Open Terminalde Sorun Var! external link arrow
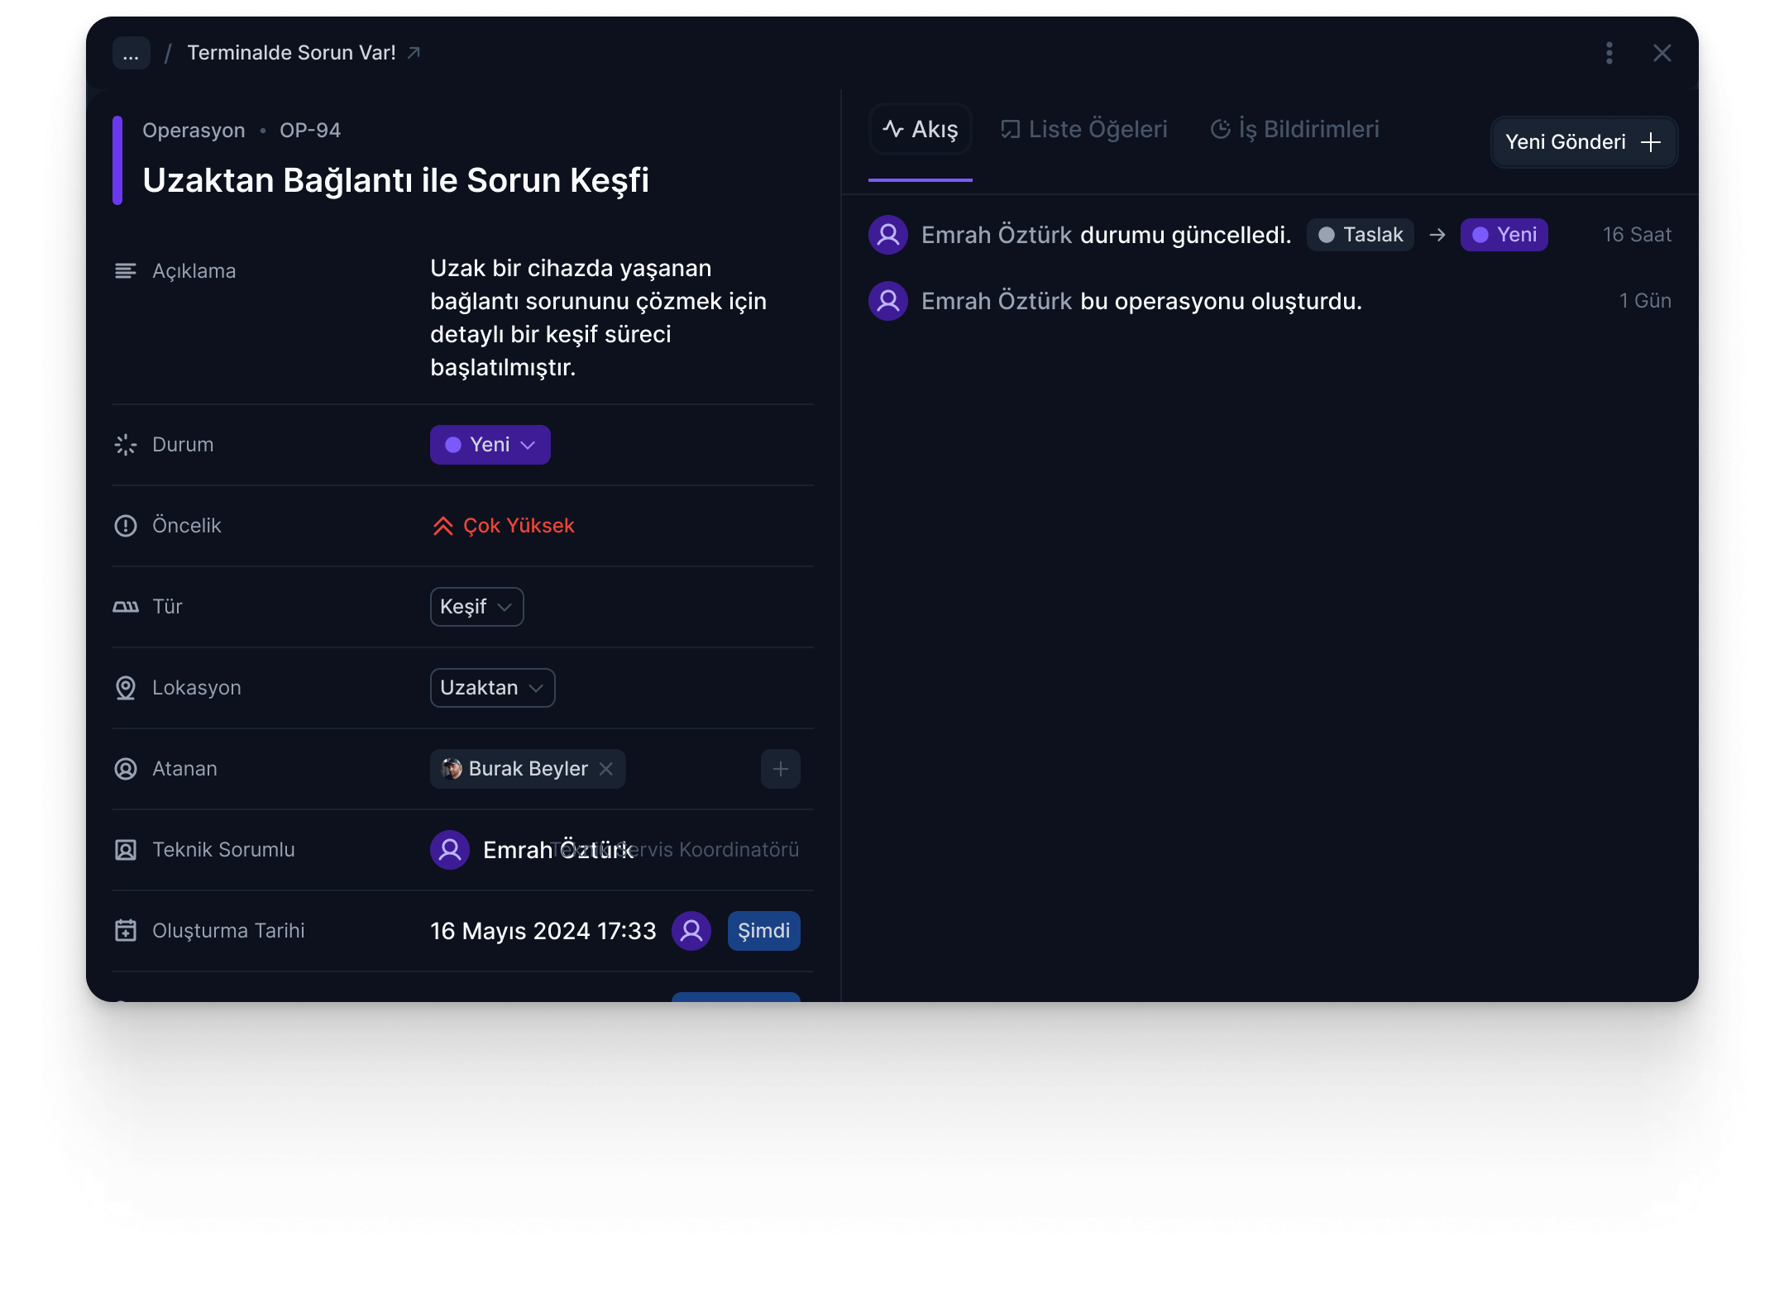 414,53
